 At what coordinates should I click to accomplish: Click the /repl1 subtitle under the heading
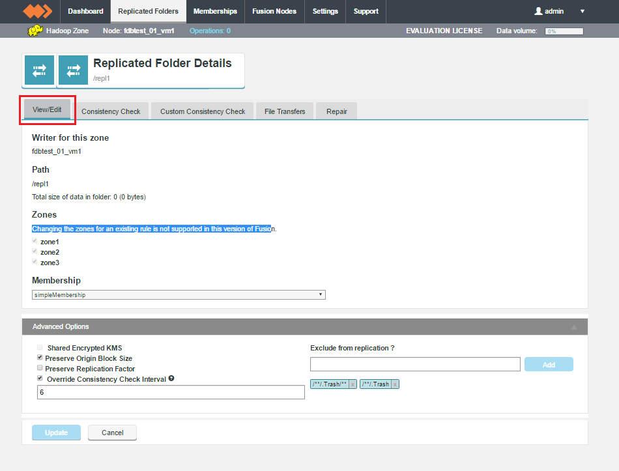(102, 78)
